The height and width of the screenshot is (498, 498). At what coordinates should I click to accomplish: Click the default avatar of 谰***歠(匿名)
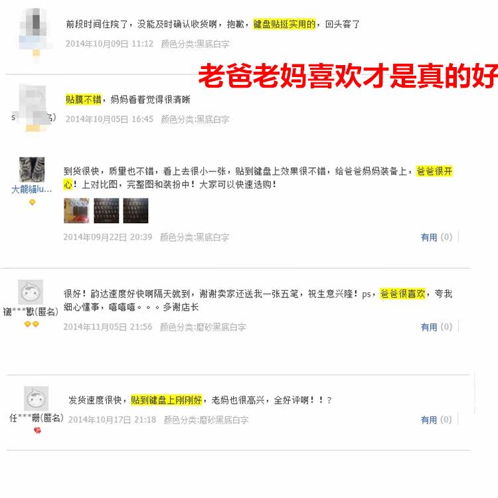coord(31,292)
